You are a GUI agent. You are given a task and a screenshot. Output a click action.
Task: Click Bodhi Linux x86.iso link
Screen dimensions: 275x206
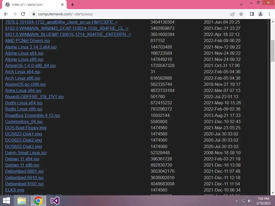click(x=24, y=109)
